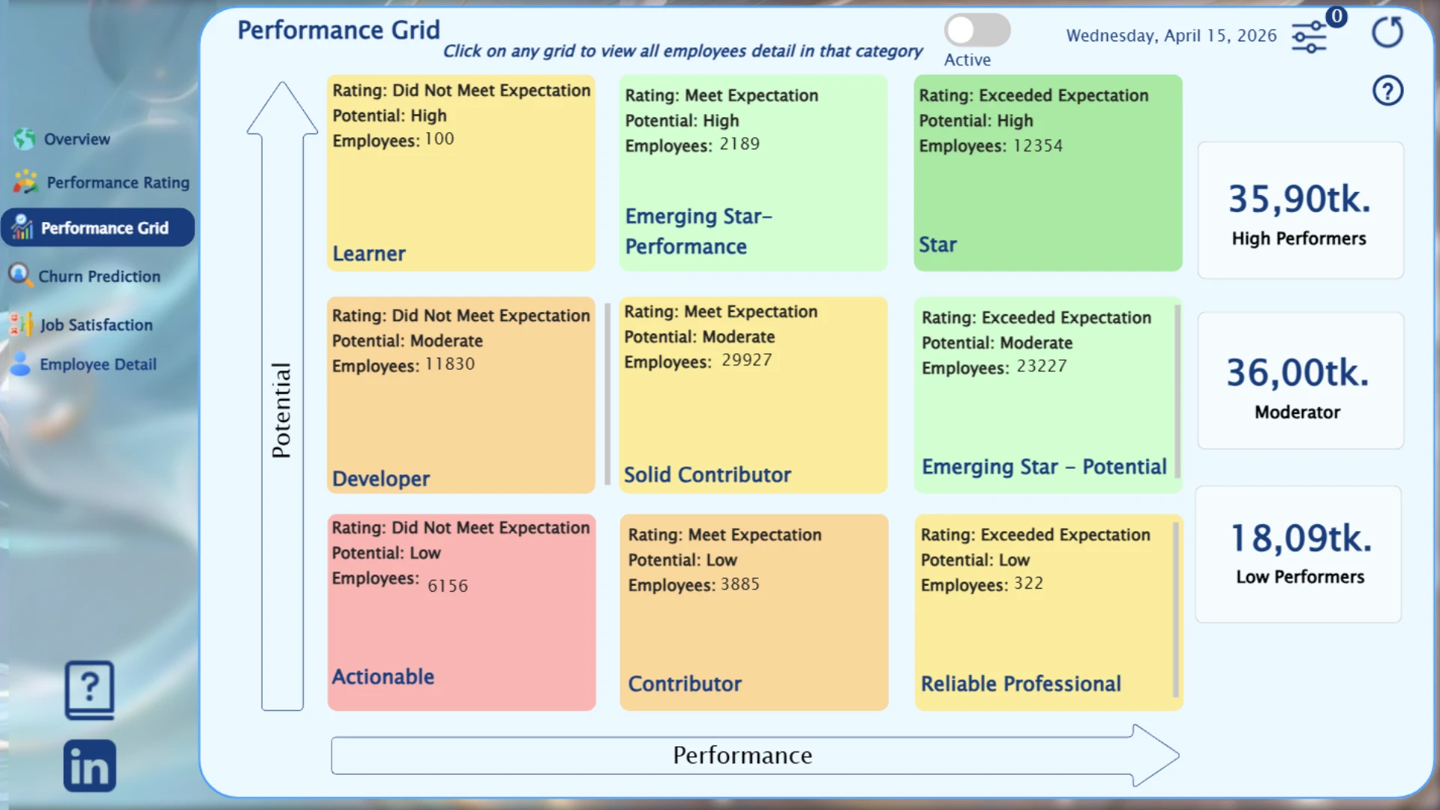Open the help question mark circle icon

pos(1387,91)
